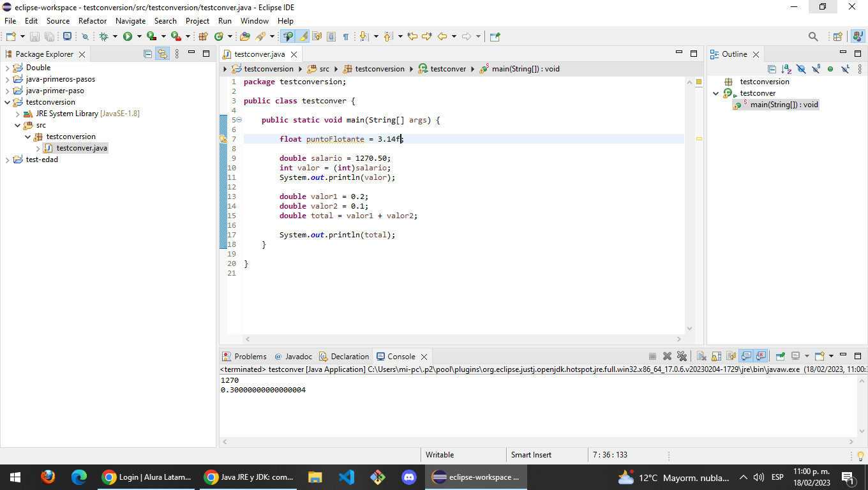Click the External Tools run icon
The width and height of the screenshot is (868, 490).
point(176,36)
